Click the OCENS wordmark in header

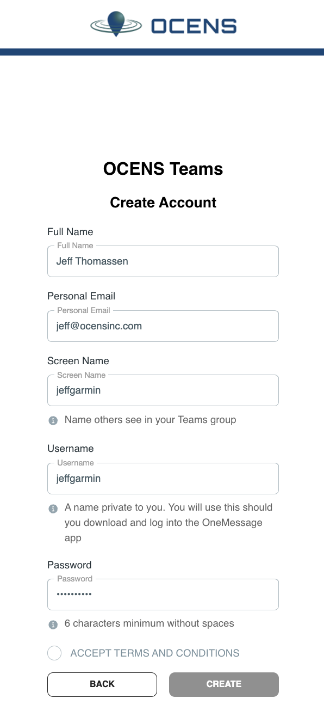click(194, 26)
